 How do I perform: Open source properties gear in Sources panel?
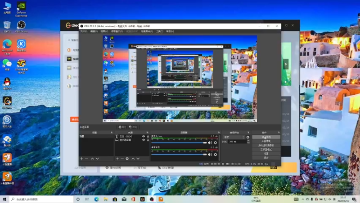[x=127, y=159]
